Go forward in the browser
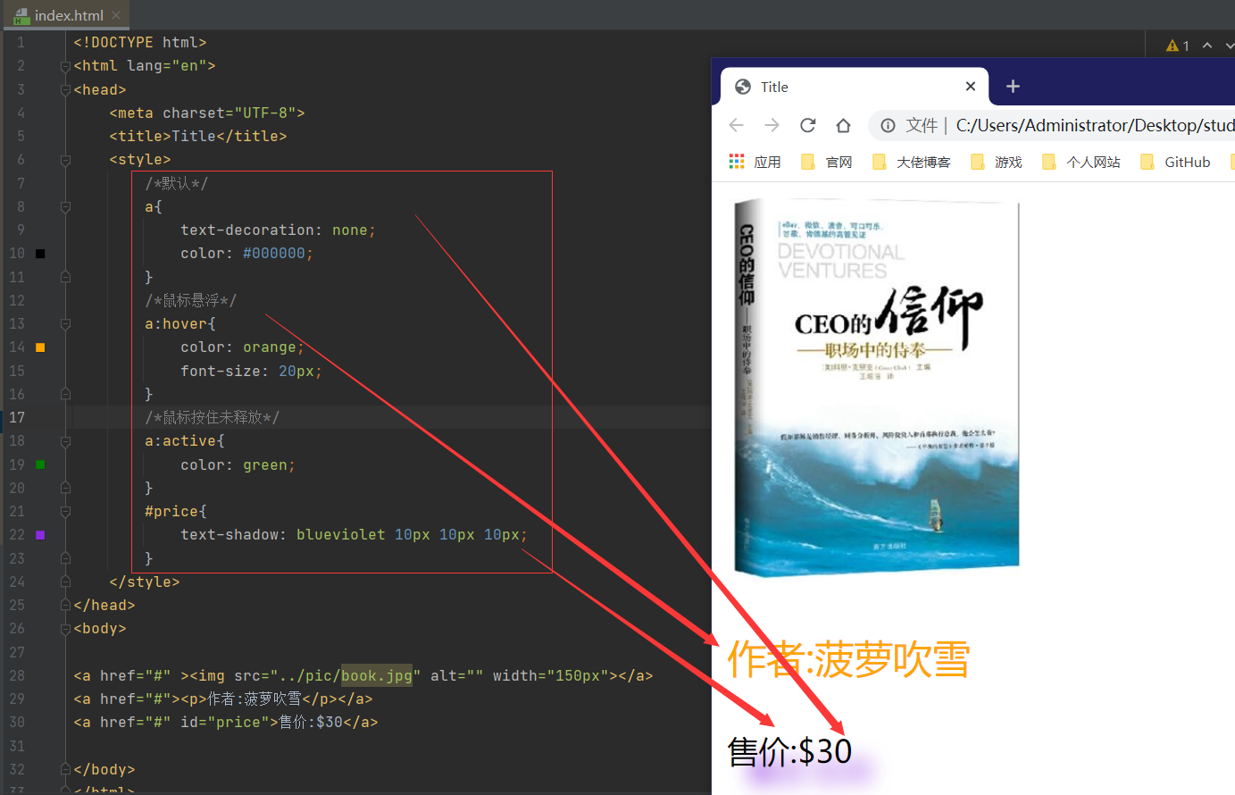1235x795 pixels. pyautogui.click(x=772, y=125)
